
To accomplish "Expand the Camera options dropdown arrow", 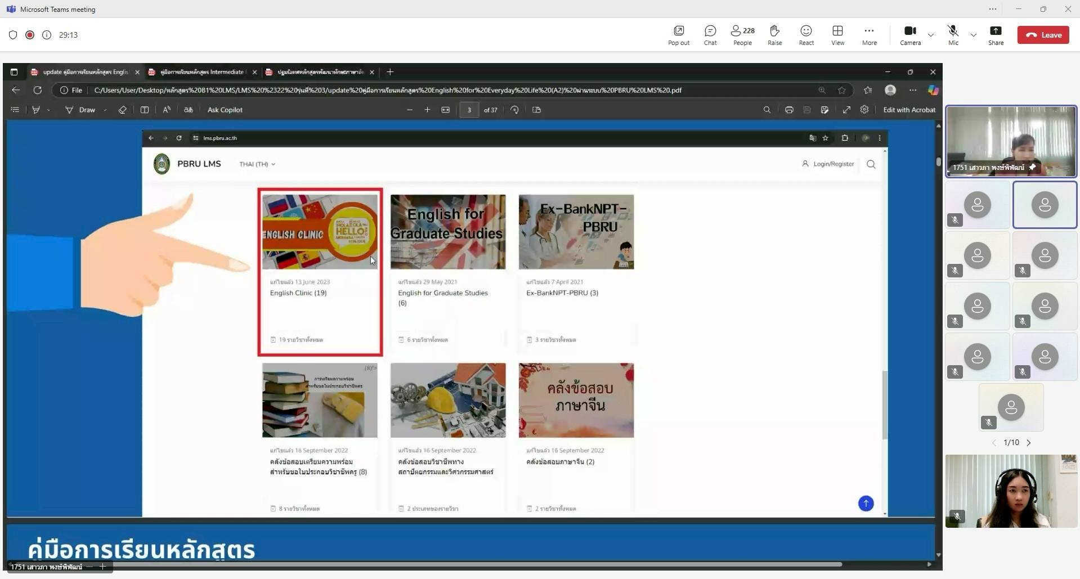I will [x=931, y=35].
